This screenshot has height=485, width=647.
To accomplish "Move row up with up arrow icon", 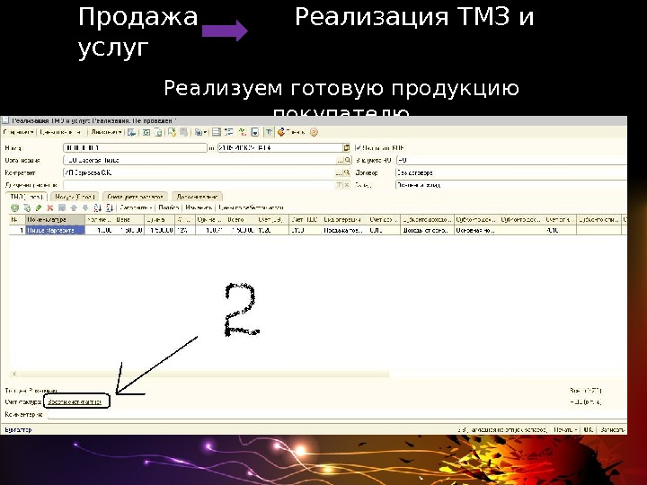I will 74,207.
